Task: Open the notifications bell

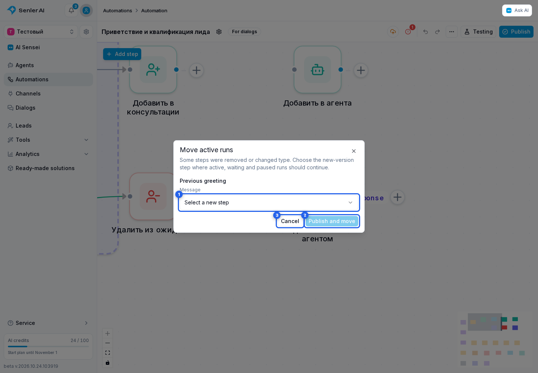Action: tap(71, 10)
